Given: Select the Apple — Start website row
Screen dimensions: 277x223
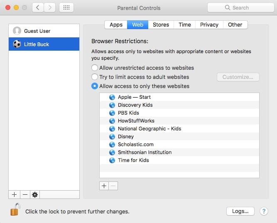Looking at the screenshot, I should point(179,97).
